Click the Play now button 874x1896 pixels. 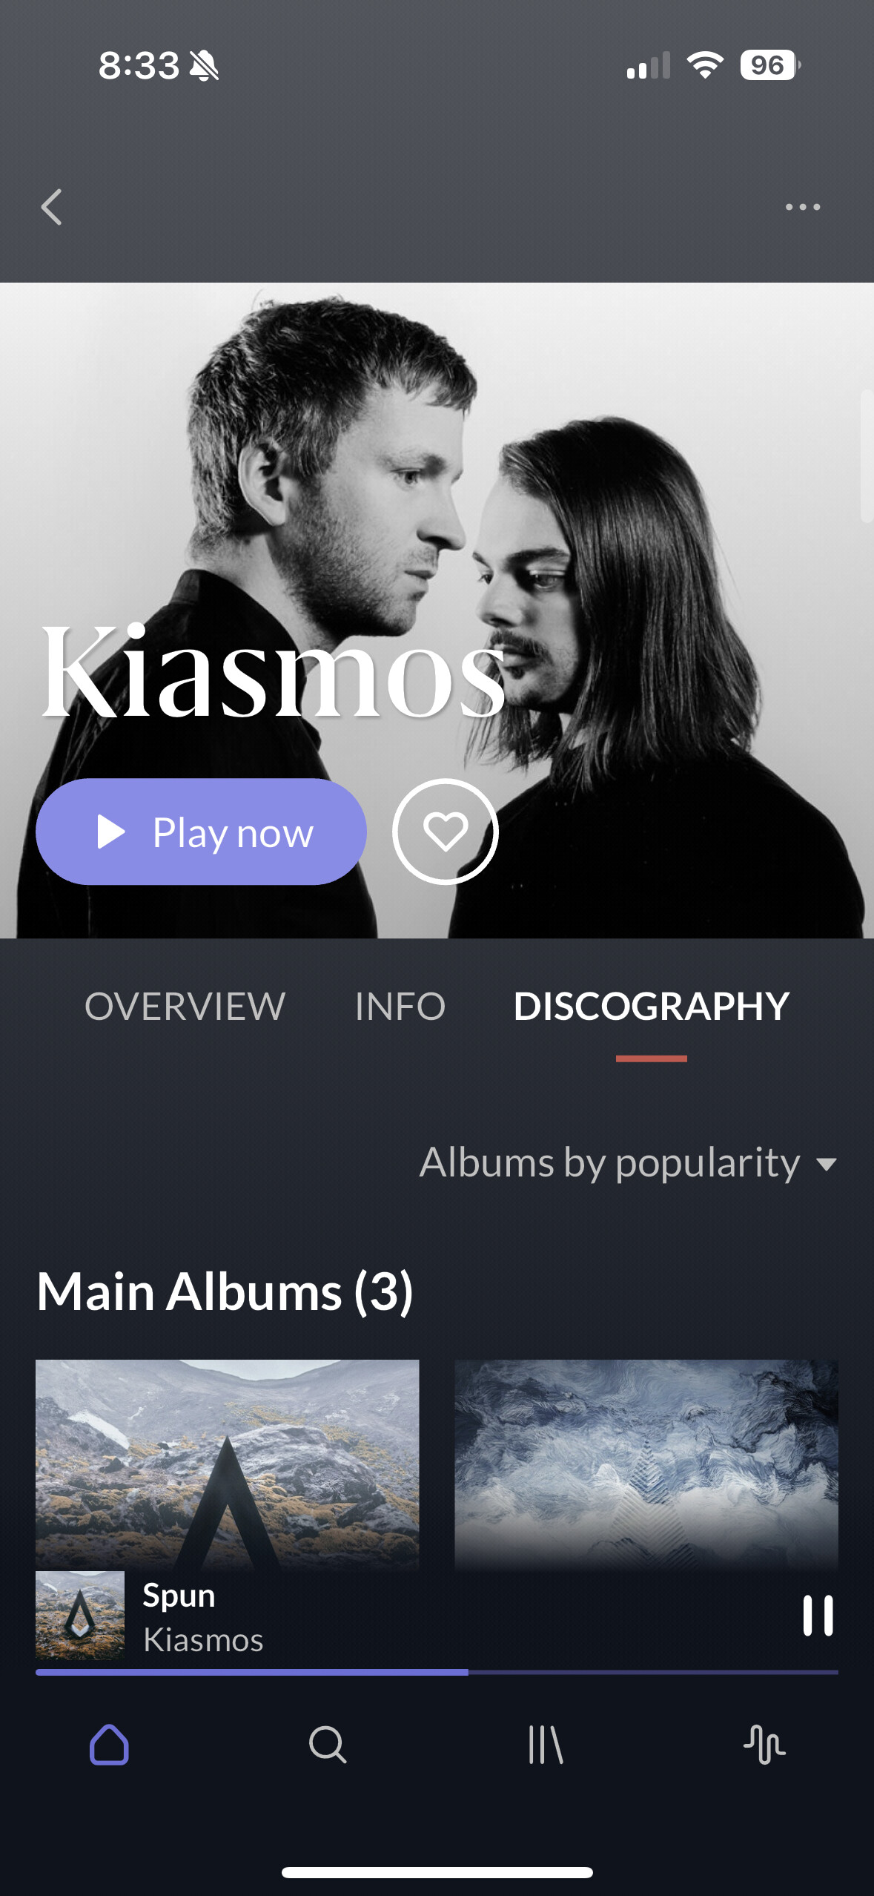pyautogui.click(x=201, y=832)
